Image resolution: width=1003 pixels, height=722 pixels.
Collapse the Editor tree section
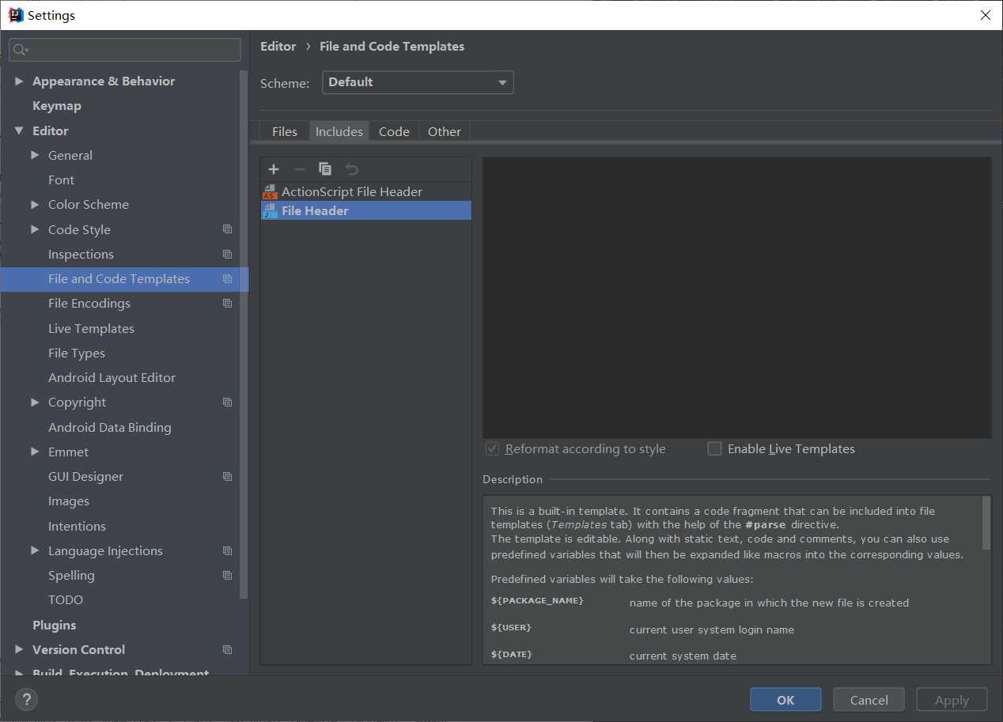(19, 131)
